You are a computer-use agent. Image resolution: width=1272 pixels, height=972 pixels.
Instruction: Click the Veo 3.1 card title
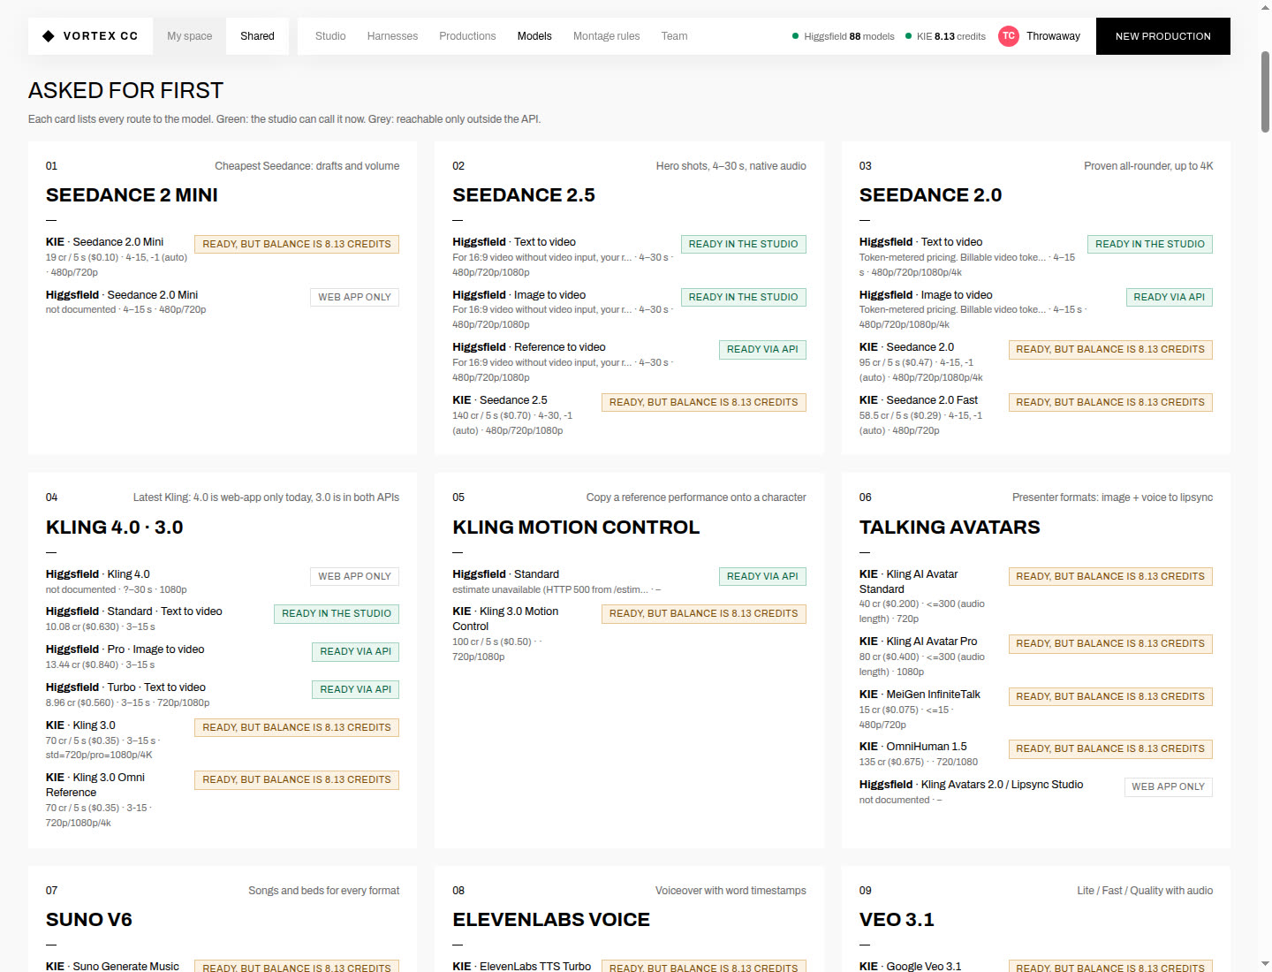[x=897, y=920]
